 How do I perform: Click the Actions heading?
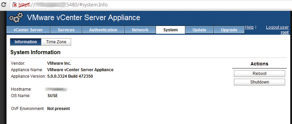coord(260,64)
